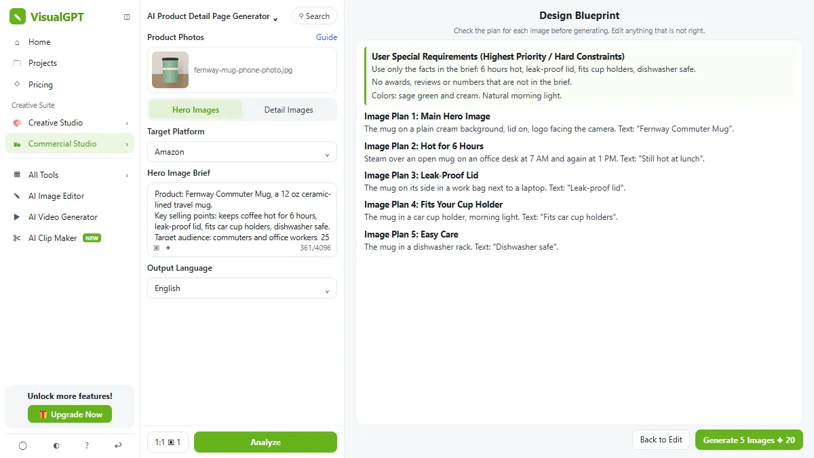Expand the Creative Studio submenu
Screen dimensions: 814x458
tap(127, 123)
